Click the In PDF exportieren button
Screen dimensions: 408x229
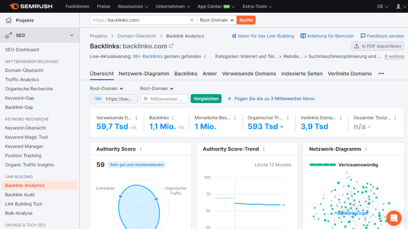[x=378, y=46]
